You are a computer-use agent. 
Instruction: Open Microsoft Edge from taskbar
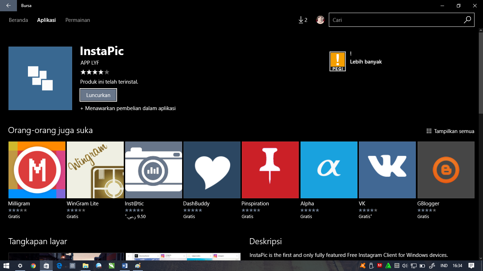pos(59,266)
